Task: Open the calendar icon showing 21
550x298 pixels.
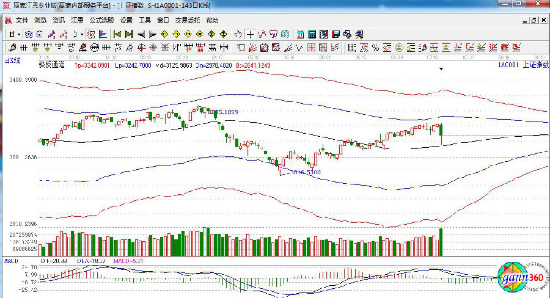Action: click(x=301, y=34)
